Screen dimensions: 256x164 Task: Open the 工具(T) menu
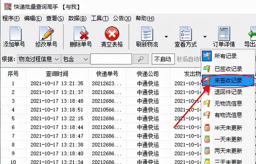click(100, 18)
